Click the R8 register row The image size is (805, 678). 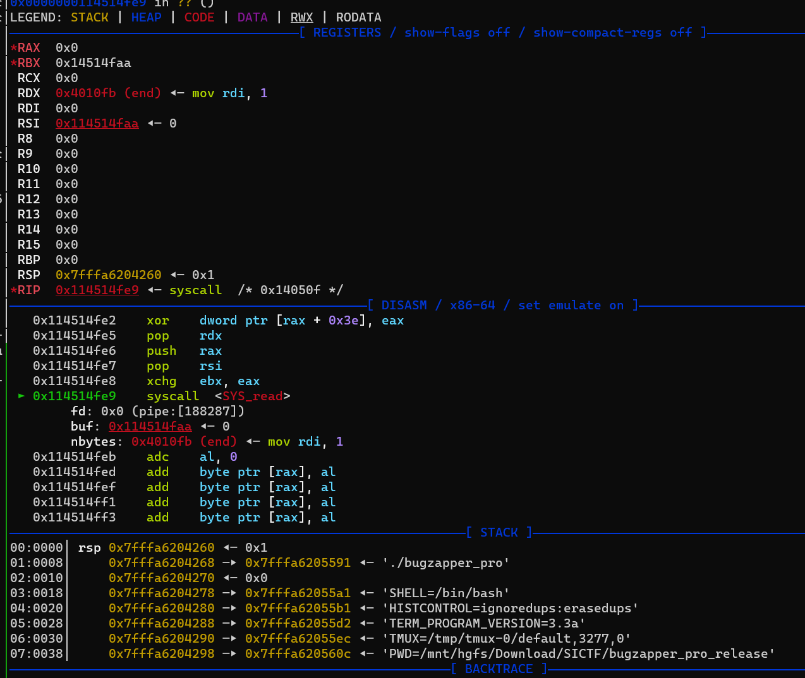48,138
